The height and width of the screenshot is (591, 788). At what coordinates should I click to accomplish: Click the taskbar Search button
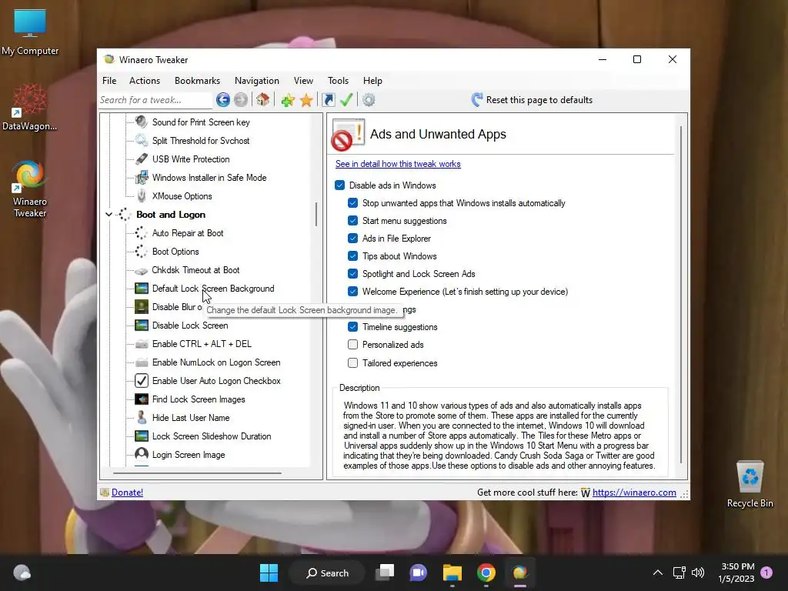pyautogui.click(x=328, y=573)
